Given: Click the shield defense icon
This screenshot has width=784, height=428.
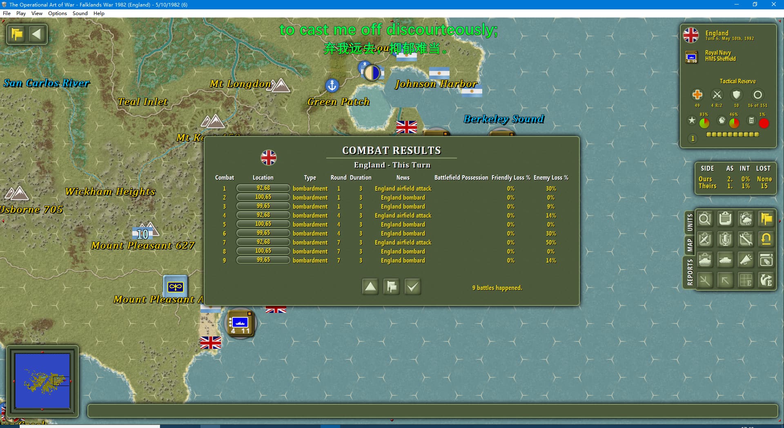Looking at the screenshot, I should [737, 95].
